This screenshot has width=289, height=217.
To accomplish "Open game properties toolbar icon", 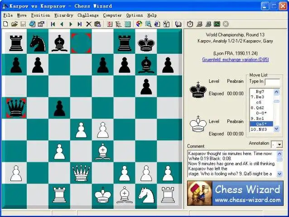I will 41,24.
